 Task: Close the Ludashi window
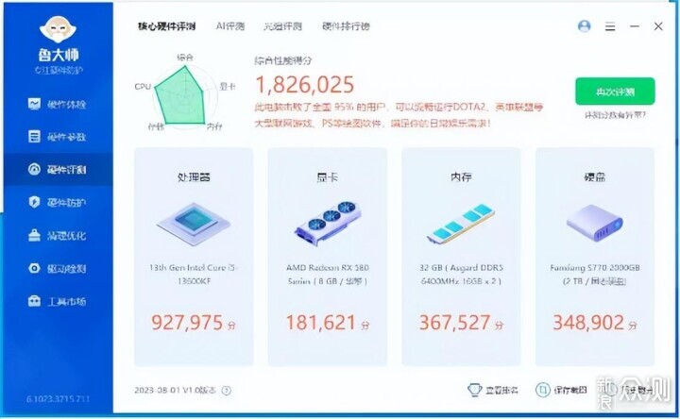click(658, 26)
